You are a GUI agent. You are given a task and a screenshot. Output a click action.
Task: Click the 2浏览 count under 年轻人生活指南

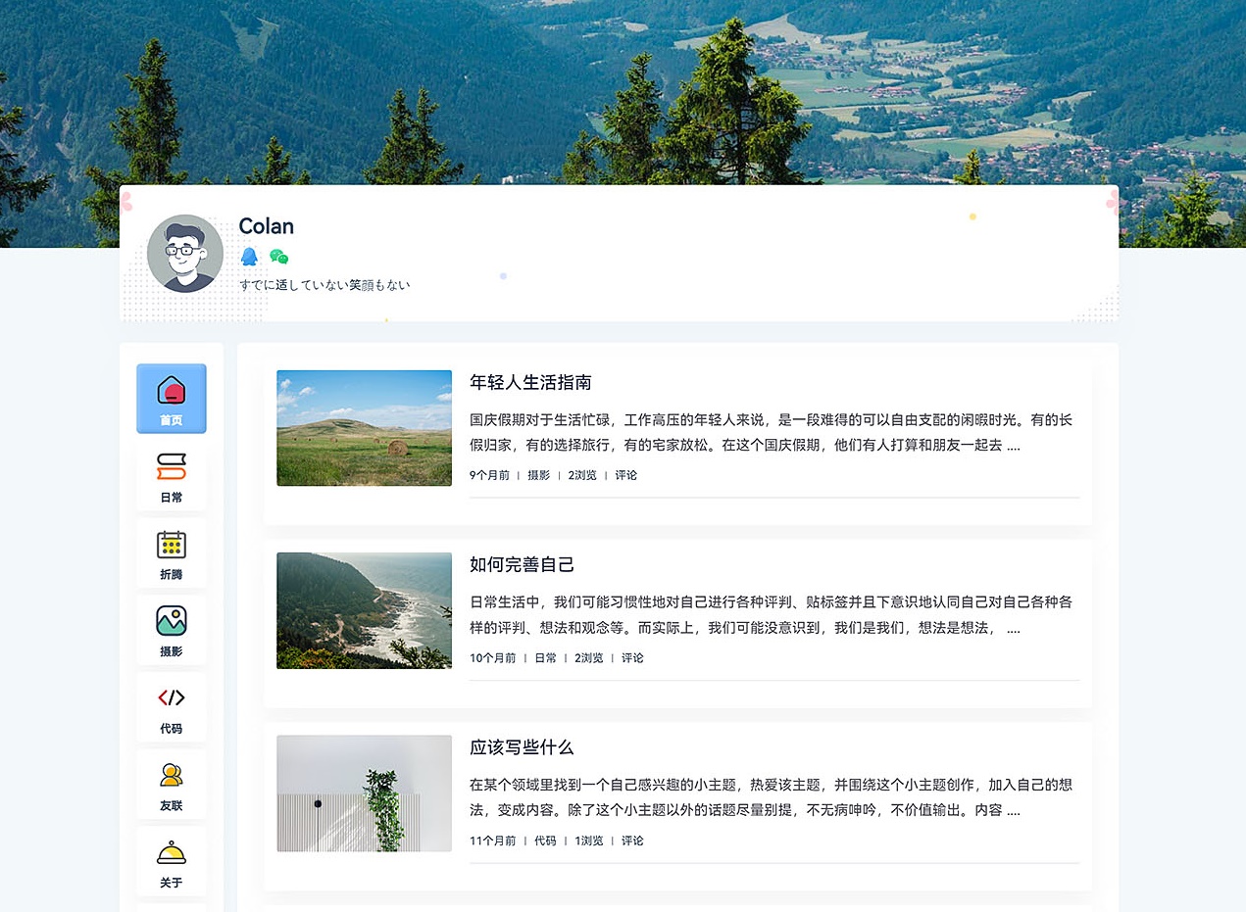pyautogui.click(x=582, y=475)
